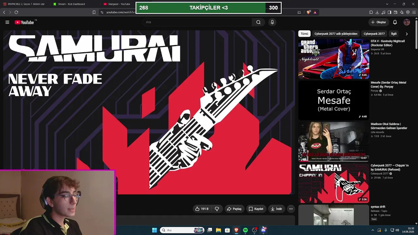Open site settings icon in address bar
Image resolution: width=418 pixels, height=235 pixels.
(102, 12)
